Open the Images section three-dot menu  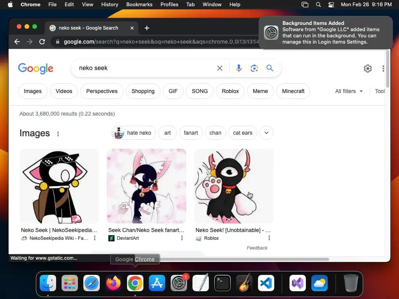click(58, 134)
